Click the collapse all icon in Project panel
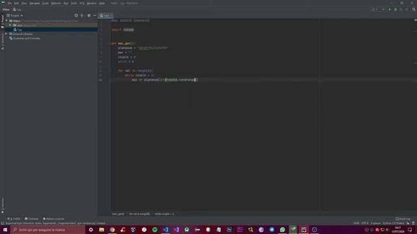This screenshot has height=234, width=417. coord(82,16)
